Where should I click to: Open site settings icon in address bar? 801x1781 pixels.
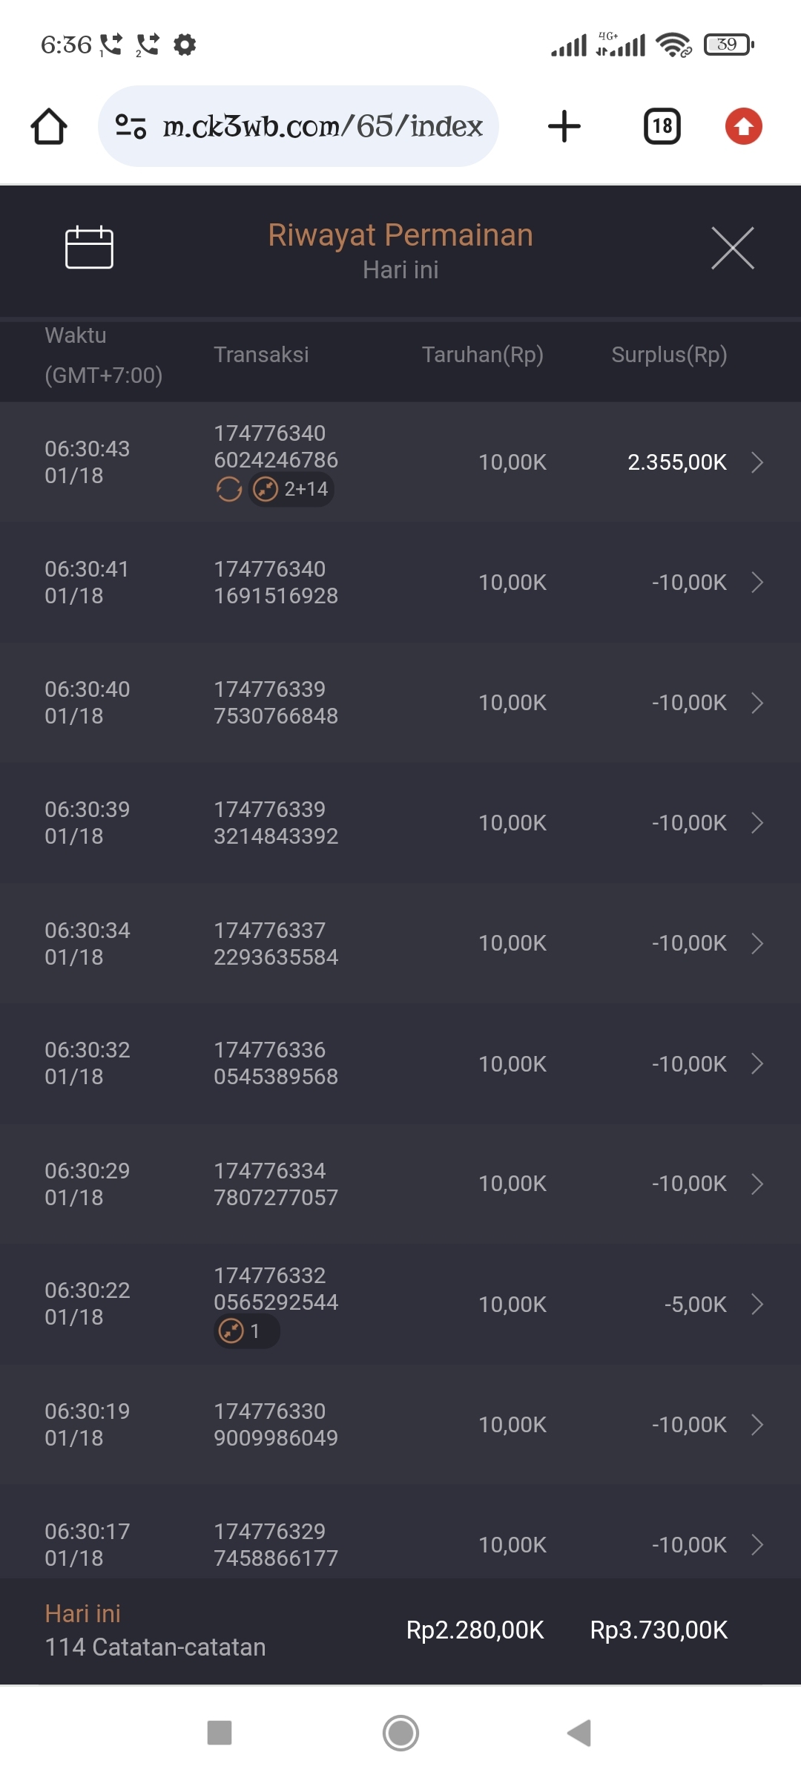click(x=131, y=126)
